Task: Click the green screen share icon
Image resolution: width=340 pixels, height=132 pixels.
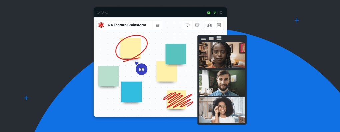Action: [209, 13]
